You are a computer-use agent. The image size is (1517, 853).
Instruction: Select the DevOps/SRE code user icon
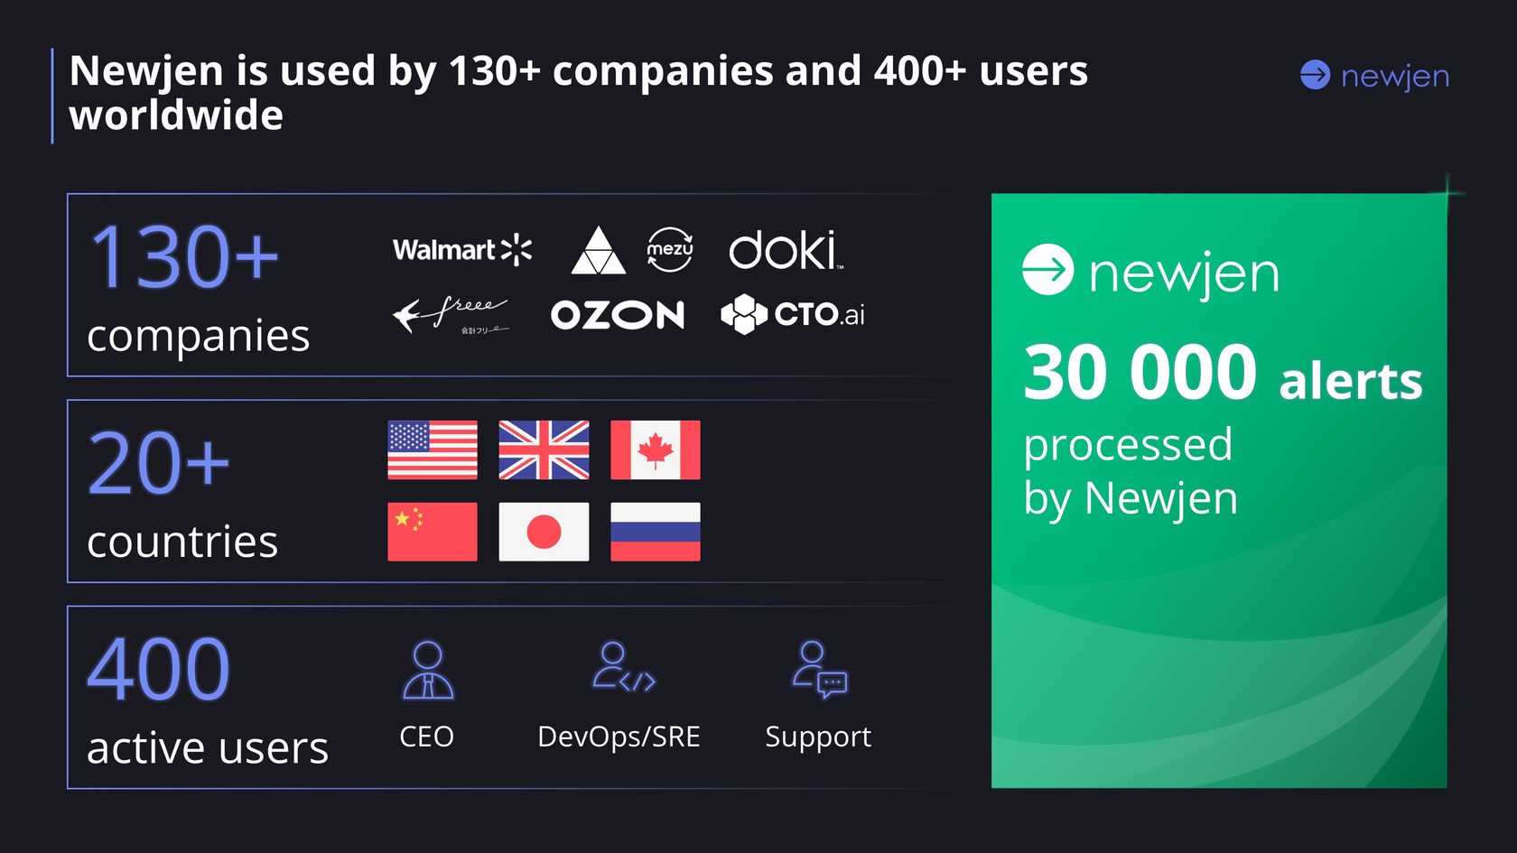(x=623, y=667)
